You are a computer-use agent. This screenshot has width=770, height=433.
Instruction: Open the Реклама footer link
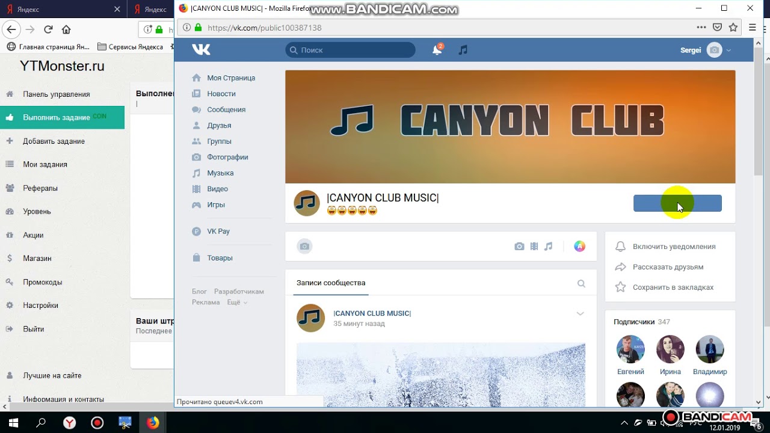(x=206, y=302)
